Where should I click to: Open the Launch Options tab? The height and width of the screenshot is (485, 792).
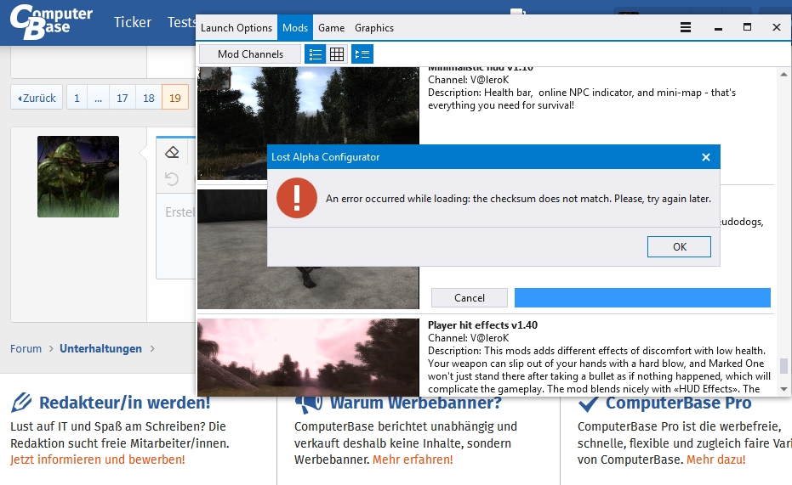pos(236,28)
